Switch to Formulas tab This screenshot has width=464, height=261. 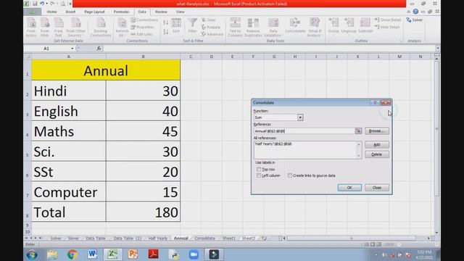[x=121, y=12]
